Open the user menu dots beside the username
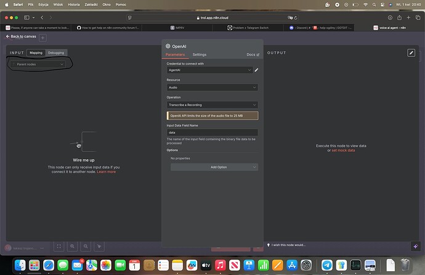 [42, 248]
